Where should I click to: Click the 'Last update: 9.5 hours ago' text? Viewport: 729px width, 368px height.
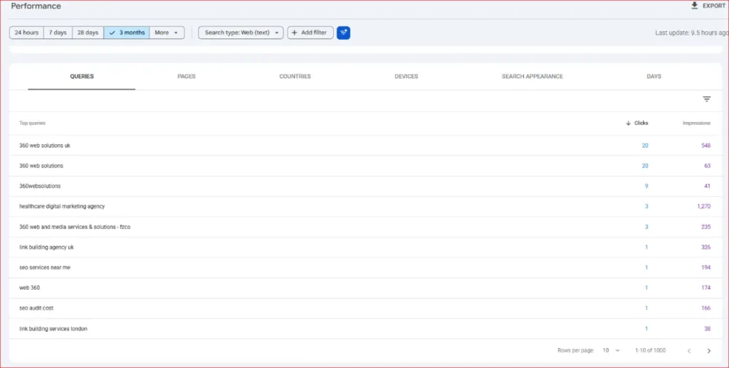tap(692, 33)
